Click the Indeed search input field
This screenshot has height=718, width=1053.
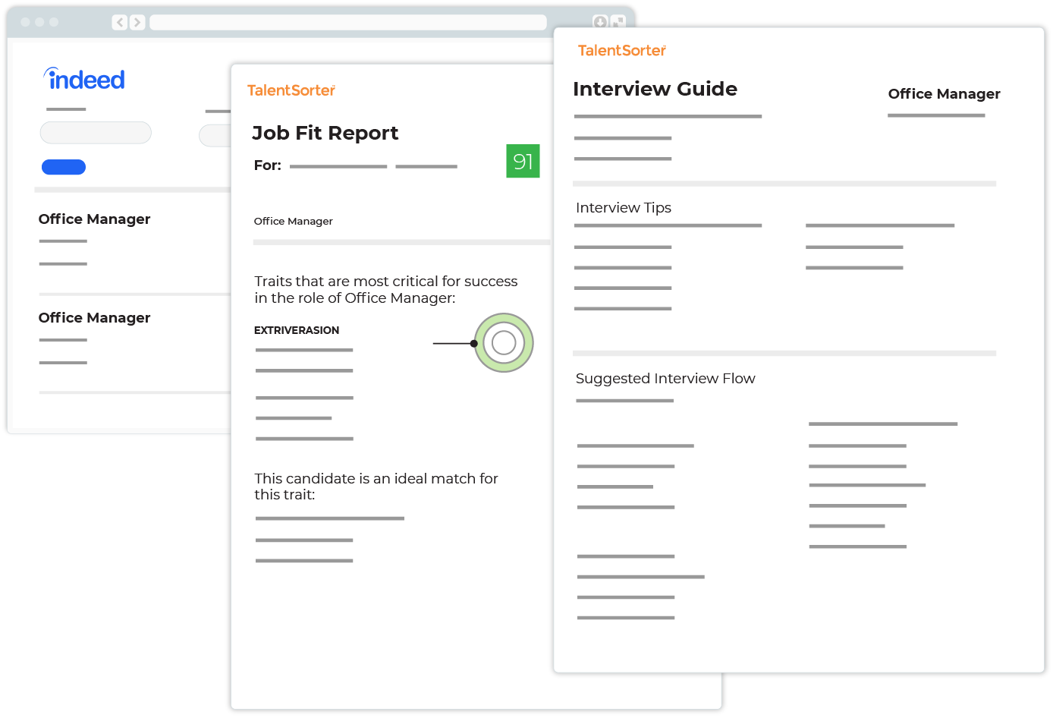[96, 133]
